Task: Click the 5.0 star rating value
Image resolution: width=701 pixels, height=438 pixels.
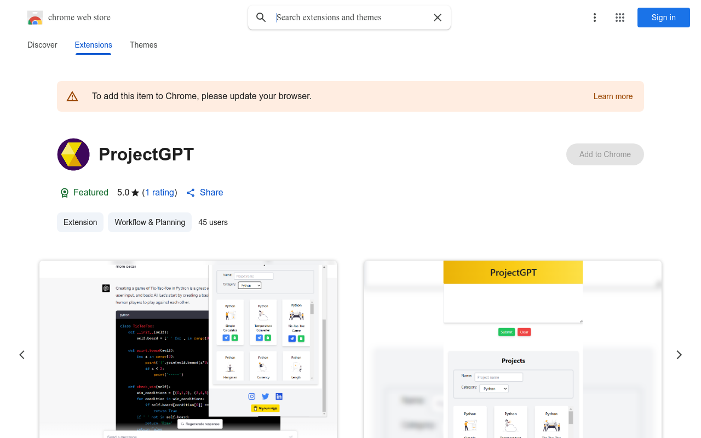Action: pos(123,193)
